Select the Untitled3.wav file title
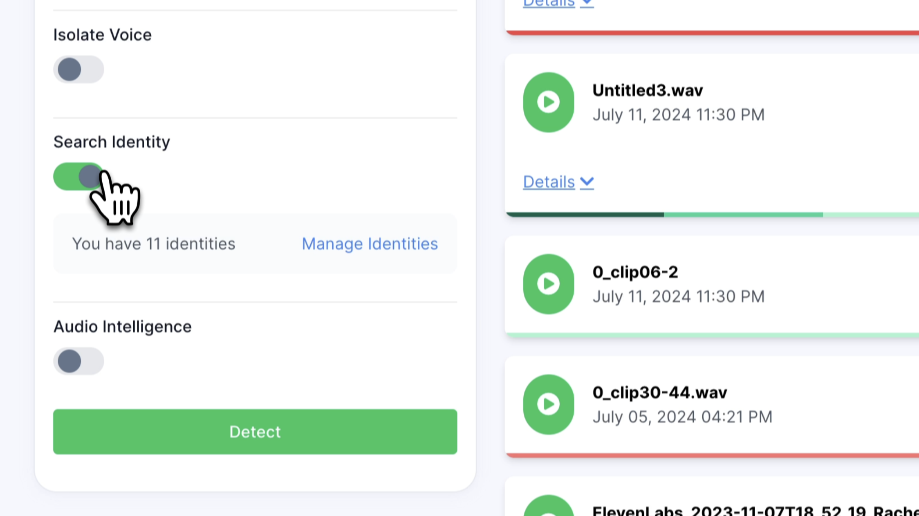The image size is (919, 516). click(648, 90)
